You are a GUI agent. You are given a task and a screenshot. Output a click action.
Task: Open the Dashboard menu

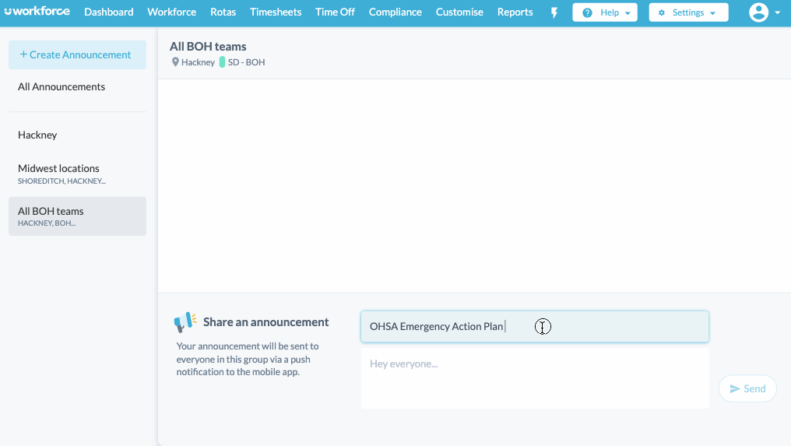tap(109, 12)
